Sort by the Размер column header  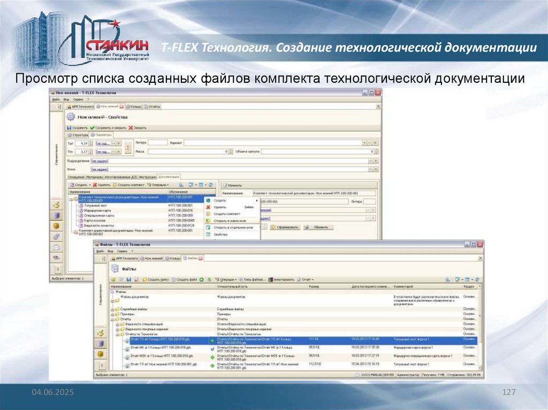click(329, 287)
